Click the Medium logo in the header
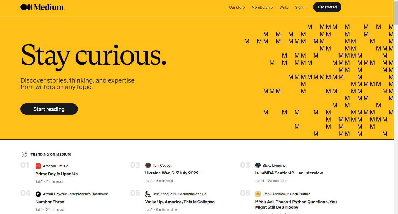 (42, 7)
